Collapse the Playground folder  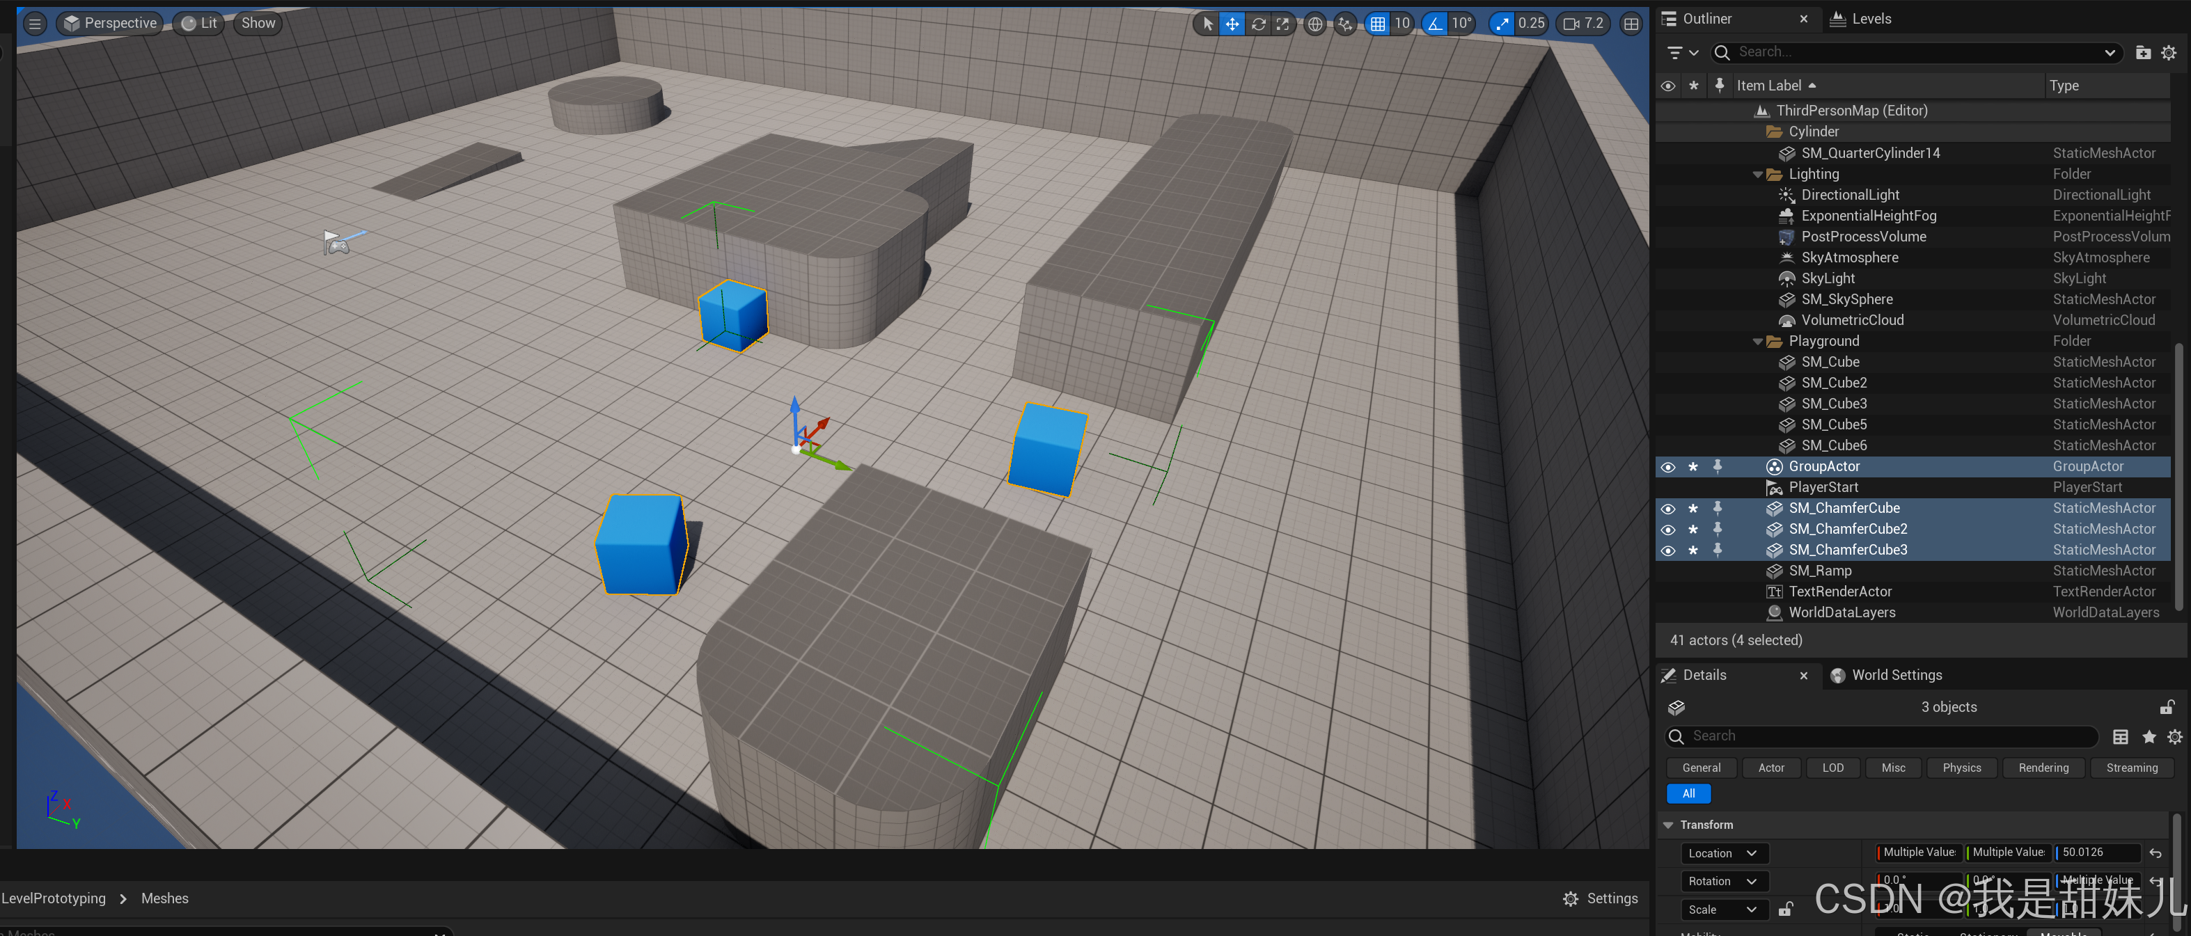(1757, 342)
